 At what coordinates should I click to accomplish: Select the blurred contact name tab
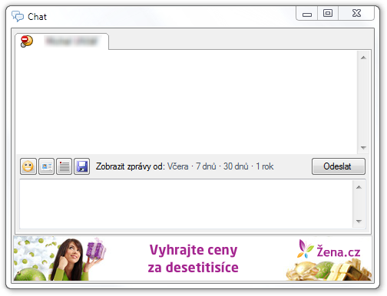(61, 41)
